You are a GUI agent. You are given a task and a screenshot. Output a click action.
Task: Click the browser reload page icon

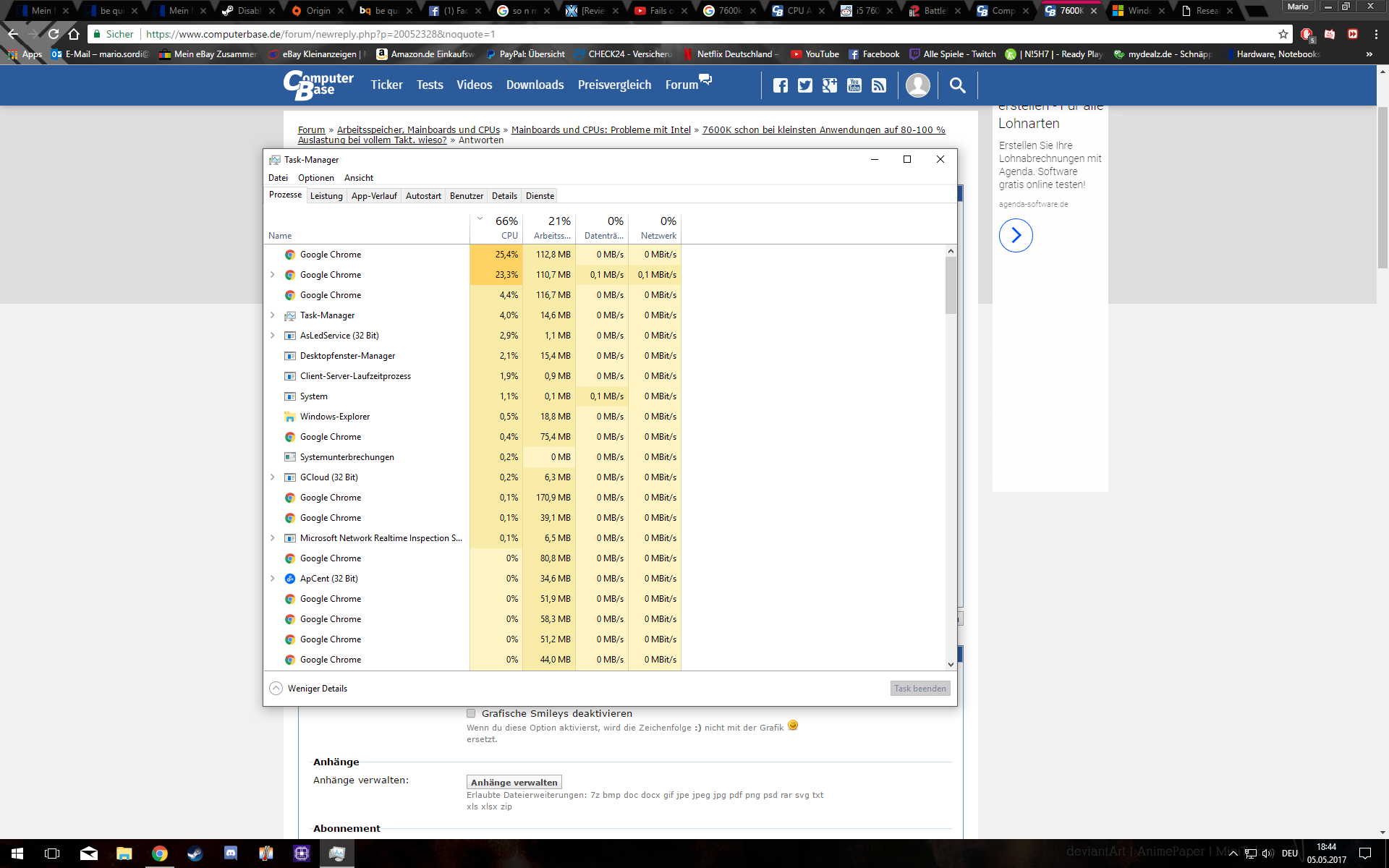(x=54, y=34)
